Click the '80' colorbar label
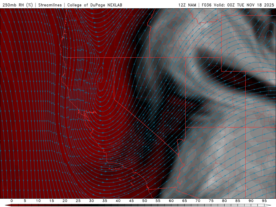Screen dimensions: 276x207 coord(225,201)
